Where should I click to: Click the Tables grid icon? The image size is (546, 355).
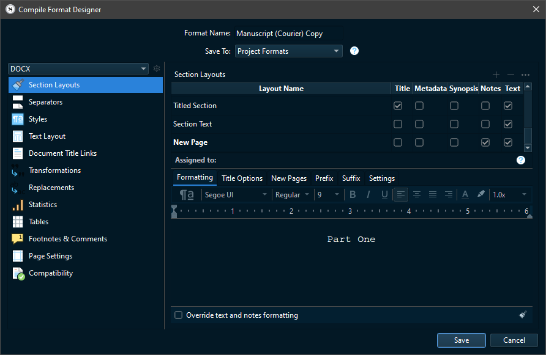18,221
